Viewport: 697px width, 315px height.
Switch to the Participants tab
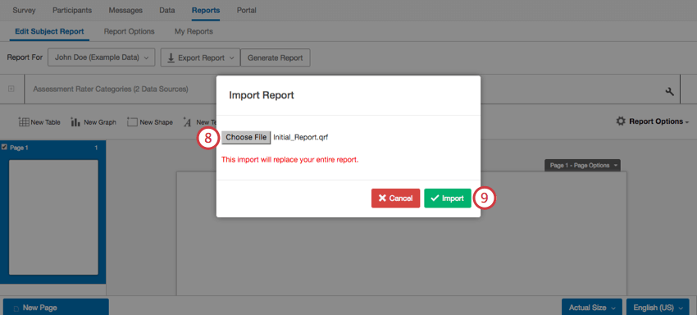tap(72, 10)
